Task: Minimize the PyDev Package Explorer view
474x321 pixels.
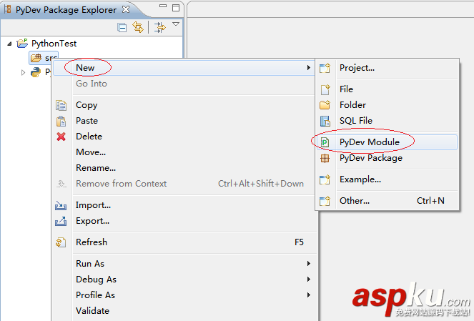Action: 163,6
